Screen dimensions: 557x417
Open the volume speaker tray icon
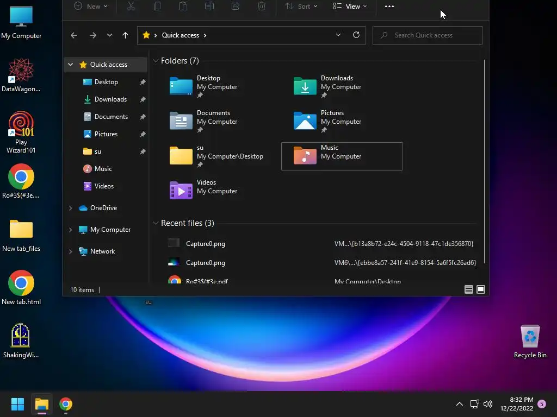coord(488,404)
